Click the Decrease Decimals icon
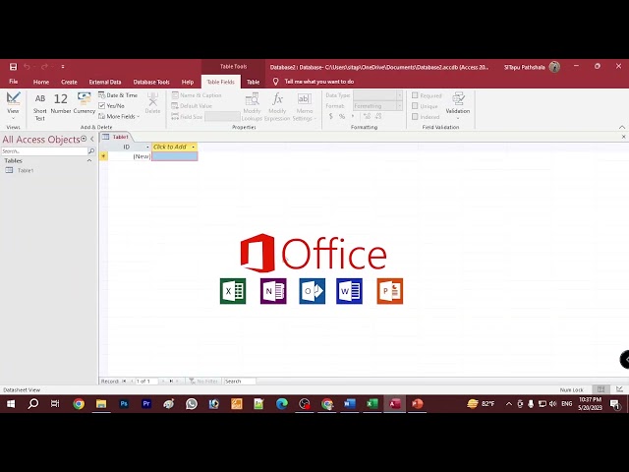This screenshot has height=472, width=629. tap(378, 116)
